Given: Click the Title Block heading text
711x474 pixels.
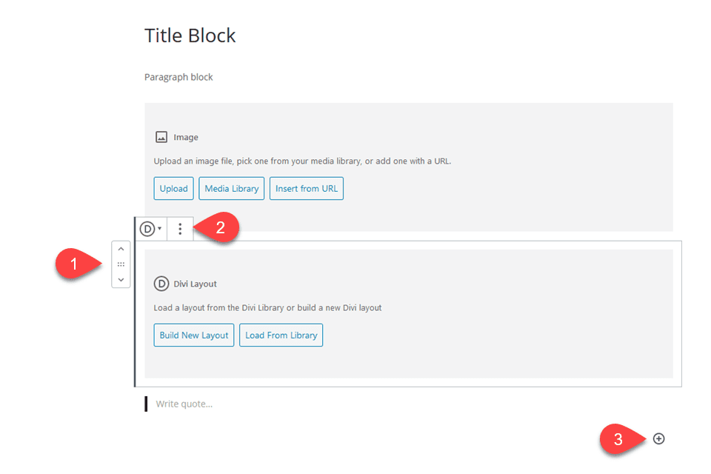Looking at the screenshot, I should pyautogui.click(x=190, y=35).
